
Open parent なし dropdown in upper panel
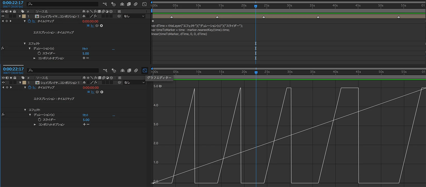(134, 16)
